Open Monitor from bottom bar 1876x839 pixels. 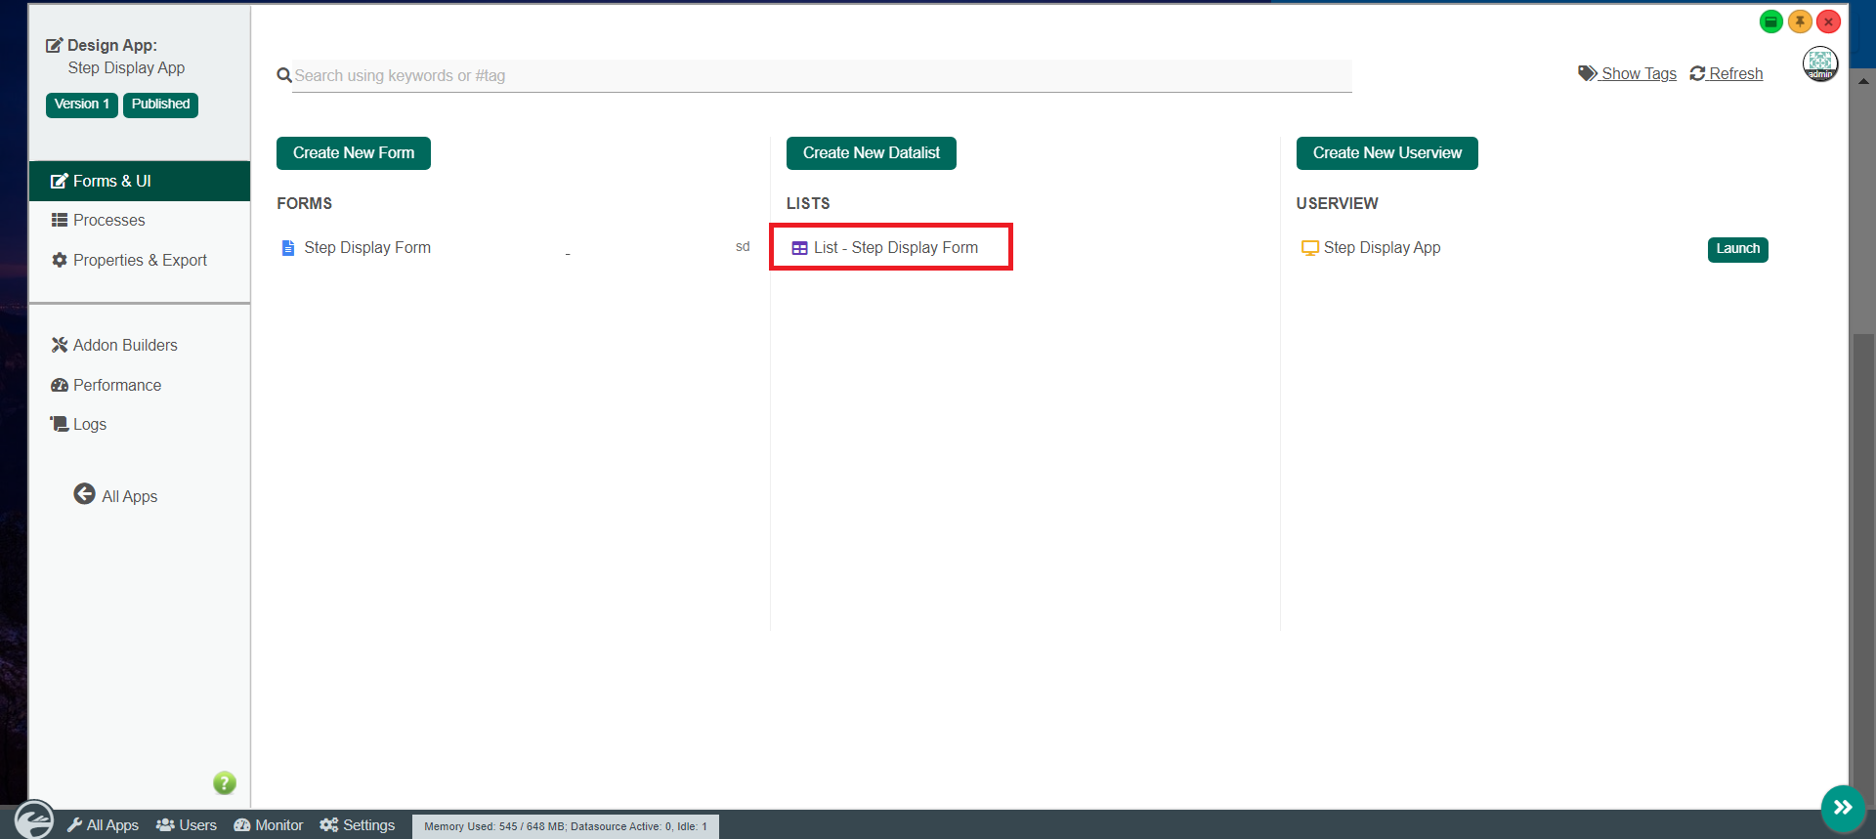tap(269, 825)
